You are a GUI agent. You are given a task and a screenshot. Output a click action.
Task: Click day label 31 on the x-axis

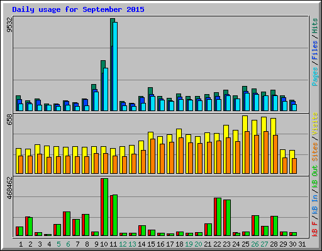pos(302,244)
